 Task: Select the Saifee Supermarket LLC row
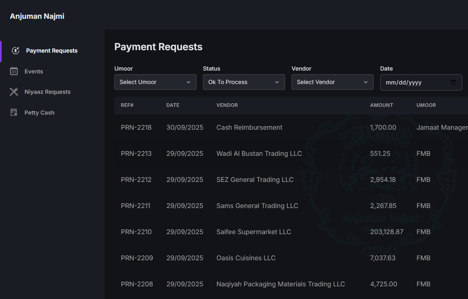click(253, 232)
